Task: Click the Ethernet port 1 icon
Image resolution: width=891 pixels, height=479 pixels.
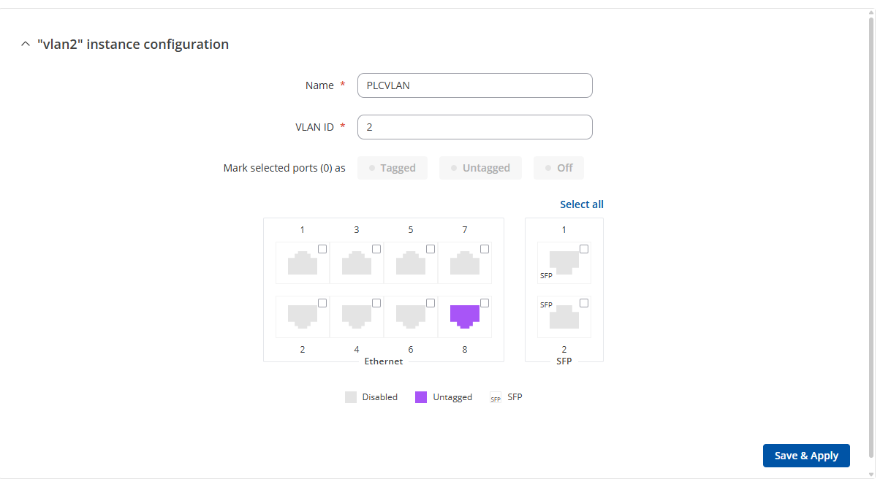Action: 302,263
